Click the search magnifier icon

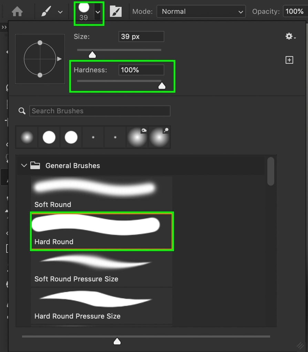point(22,111)
